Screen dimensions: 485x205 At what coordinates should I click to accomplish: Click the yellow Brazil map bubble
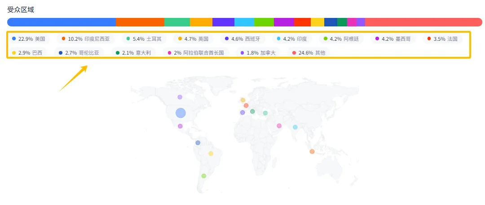click(x=211, y=154)
